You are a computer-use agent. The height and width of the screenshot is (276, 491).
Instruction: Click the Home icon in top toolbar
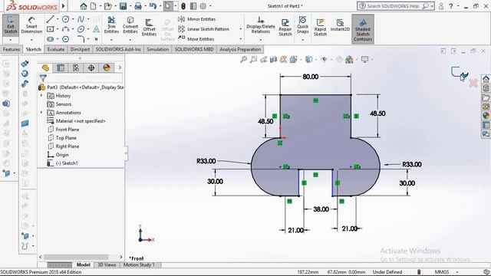point(84,6)
